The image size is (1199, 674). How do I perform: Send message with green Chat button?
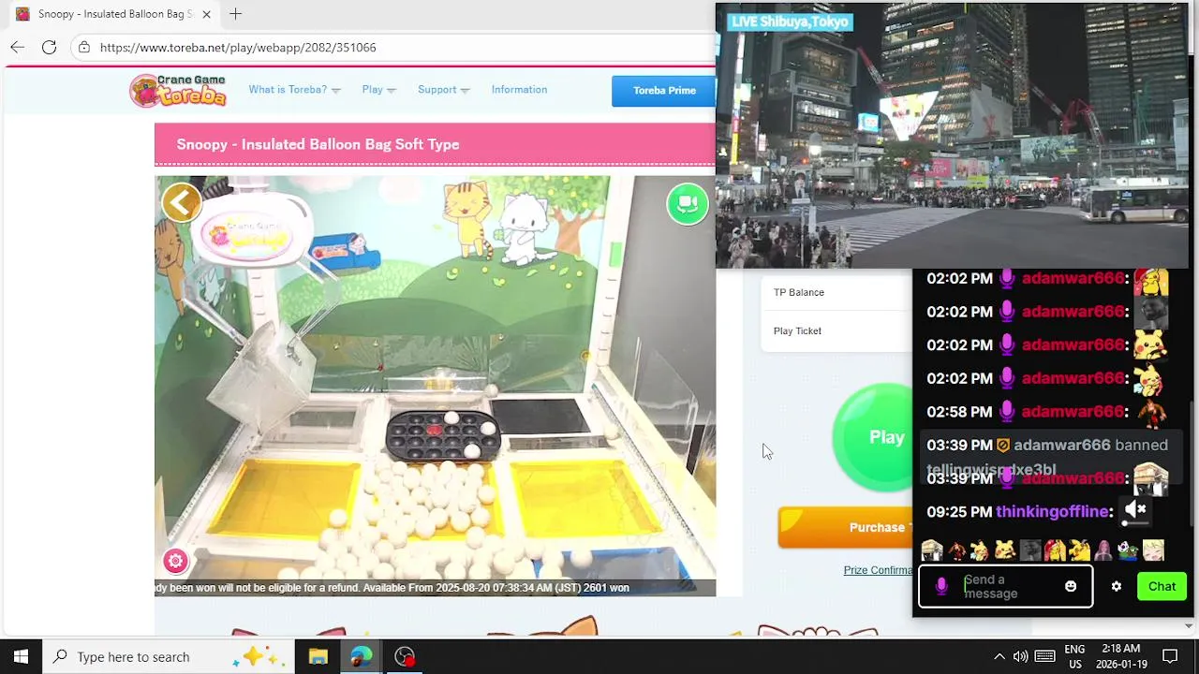coord(1162,587)
